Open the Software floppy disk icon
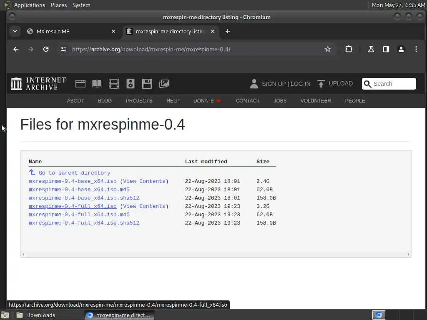This screenshot has height=320, width=427. tap(147, 84)
